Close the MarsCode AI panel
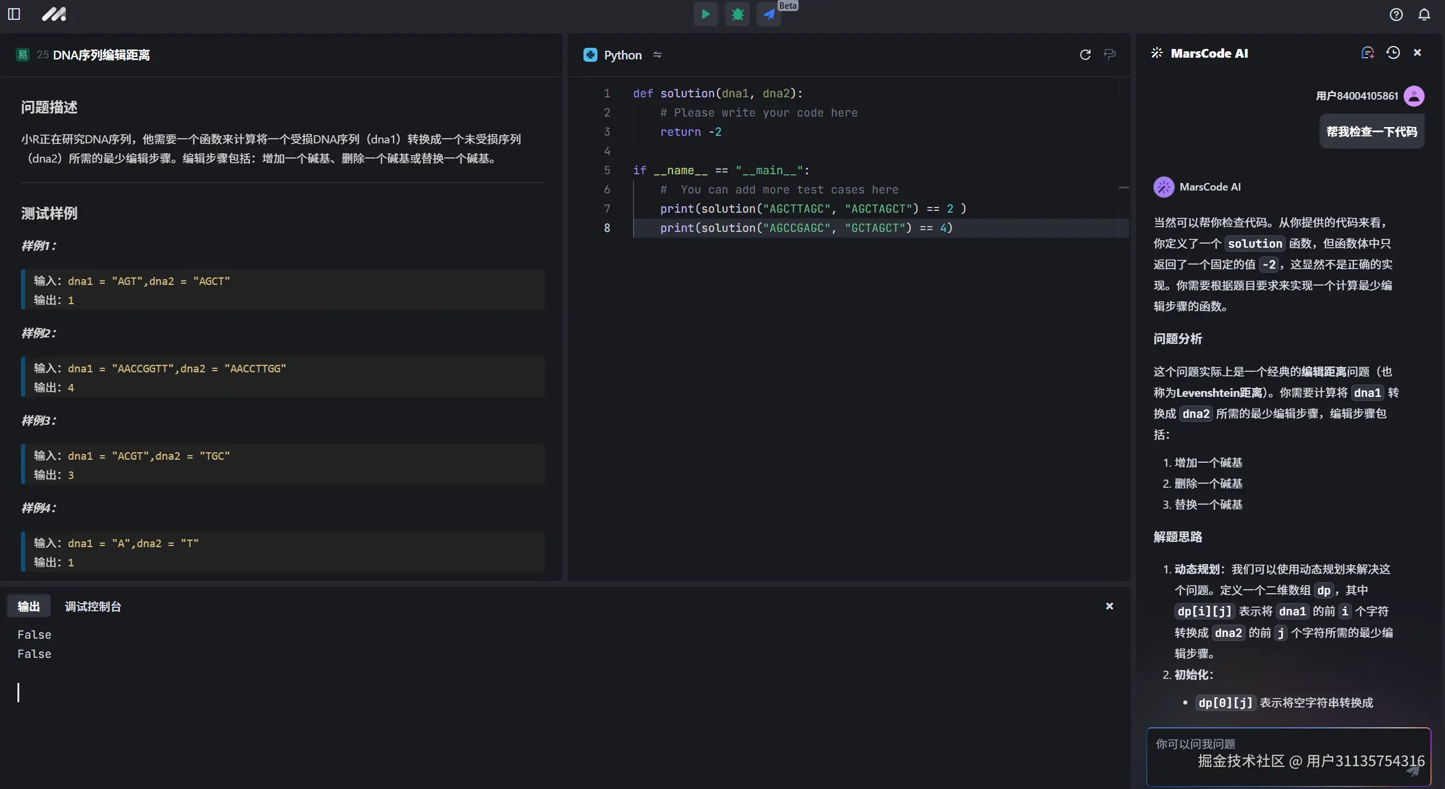1445x789 pixels. [1418, 53]
